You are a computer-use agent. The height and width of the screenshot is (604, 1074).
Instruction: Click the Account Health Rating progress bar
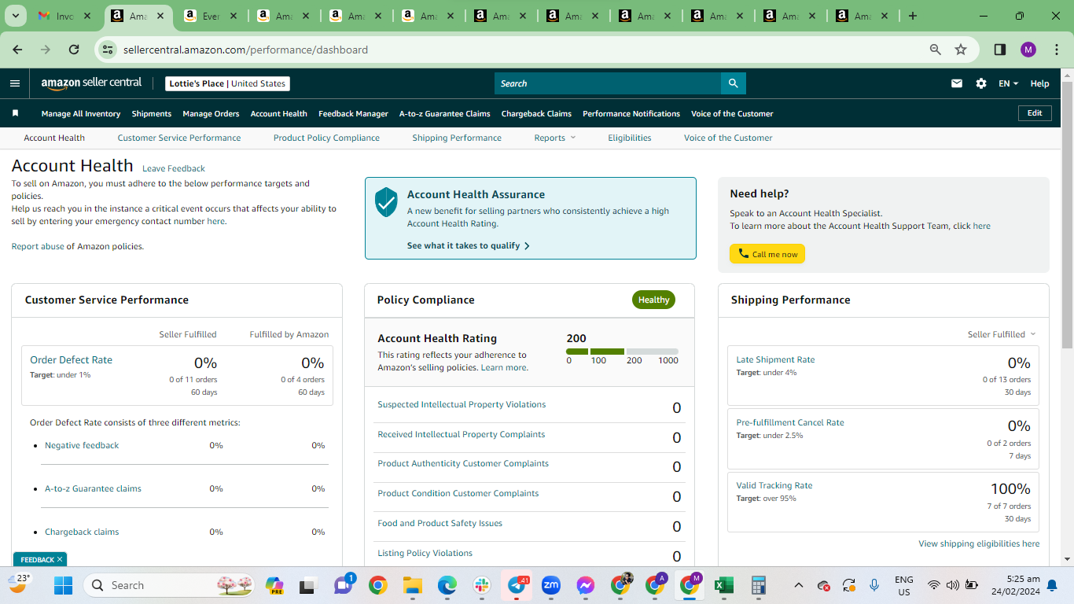pos(622,352)
